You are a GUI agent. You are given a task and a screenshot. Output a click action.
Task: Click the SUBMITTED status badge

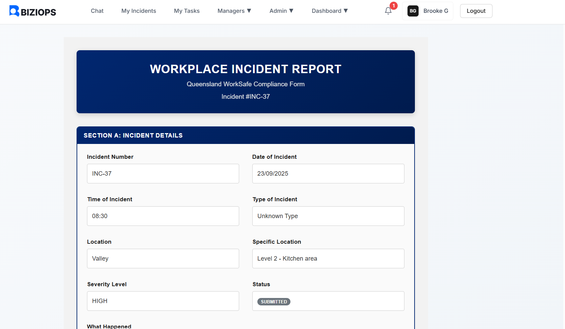[274, 301]
